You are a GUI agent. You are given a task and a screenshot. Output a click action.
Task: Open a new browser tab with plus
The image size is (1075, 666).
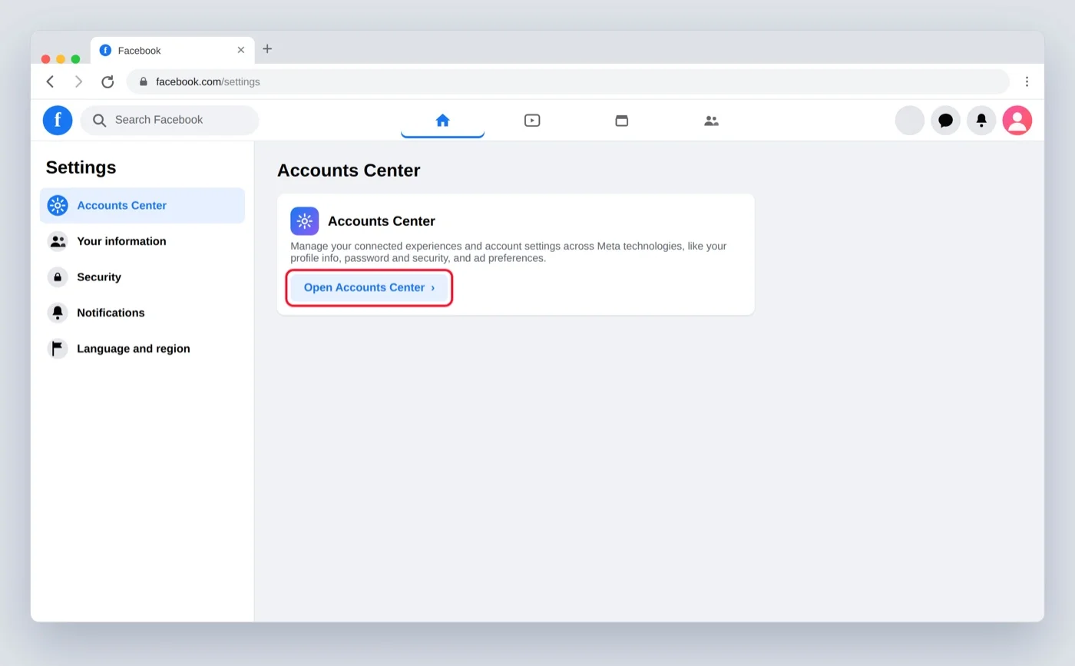pos(267,48)
